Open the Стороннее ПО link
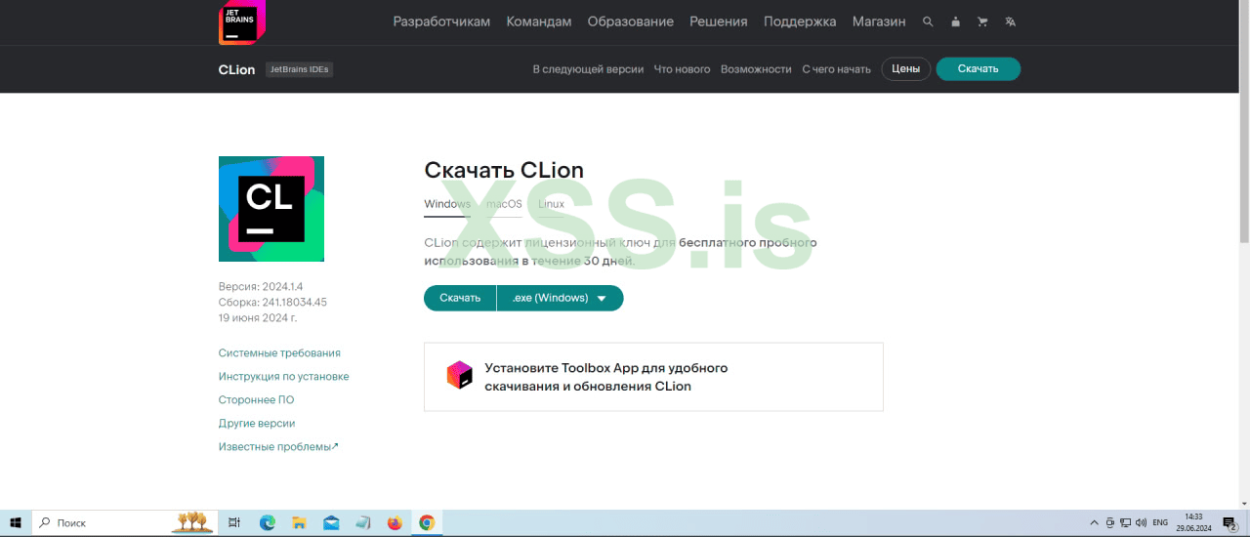1250x537 pixels. pos(256,400)
